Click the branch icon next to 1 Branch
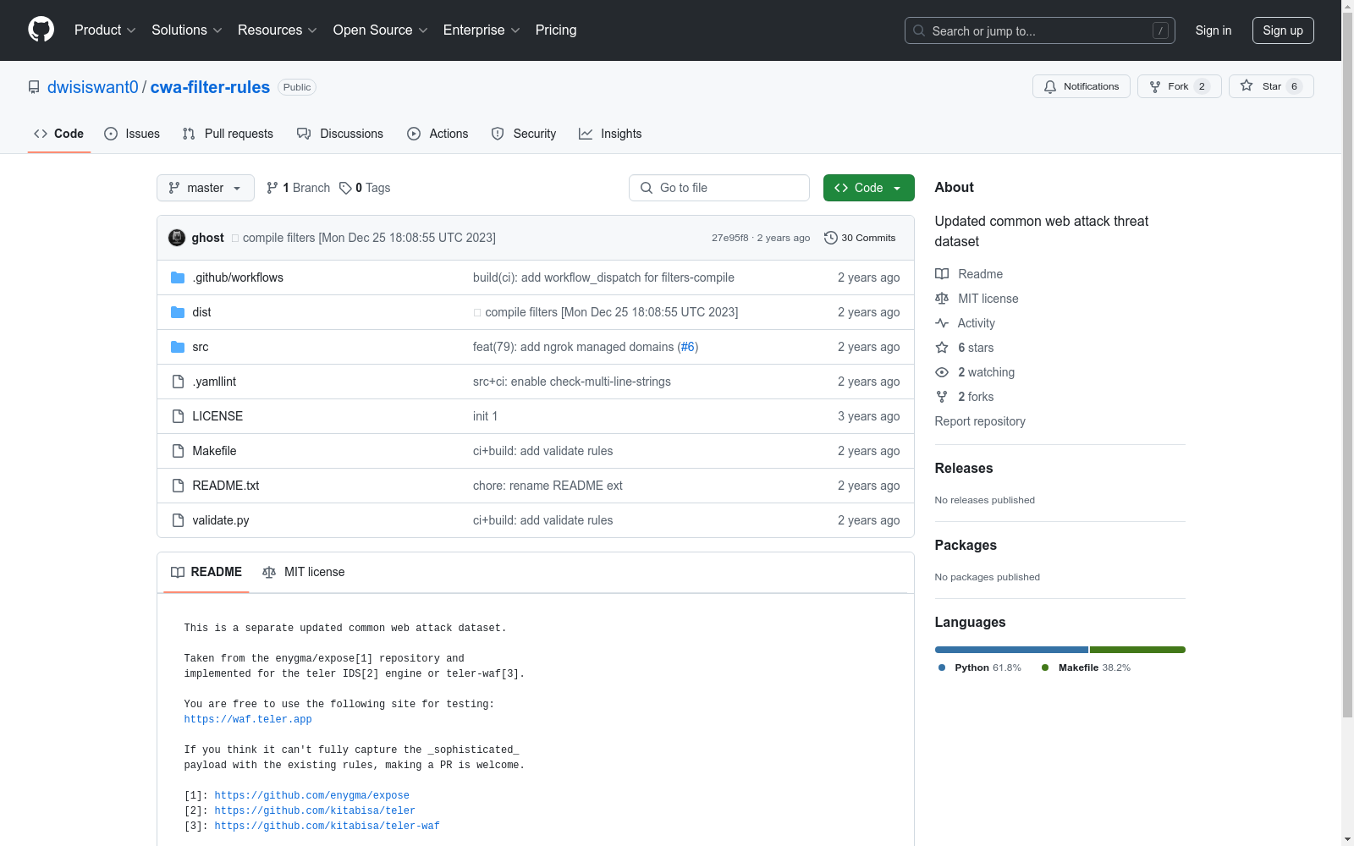Viewport: 1354px width, 846px height. click(x=272, y=188)
